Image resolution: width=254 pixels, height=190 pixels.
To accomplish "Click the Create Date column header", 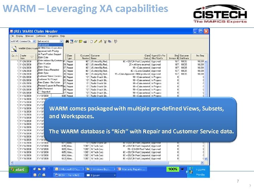I will click(27, 57).
